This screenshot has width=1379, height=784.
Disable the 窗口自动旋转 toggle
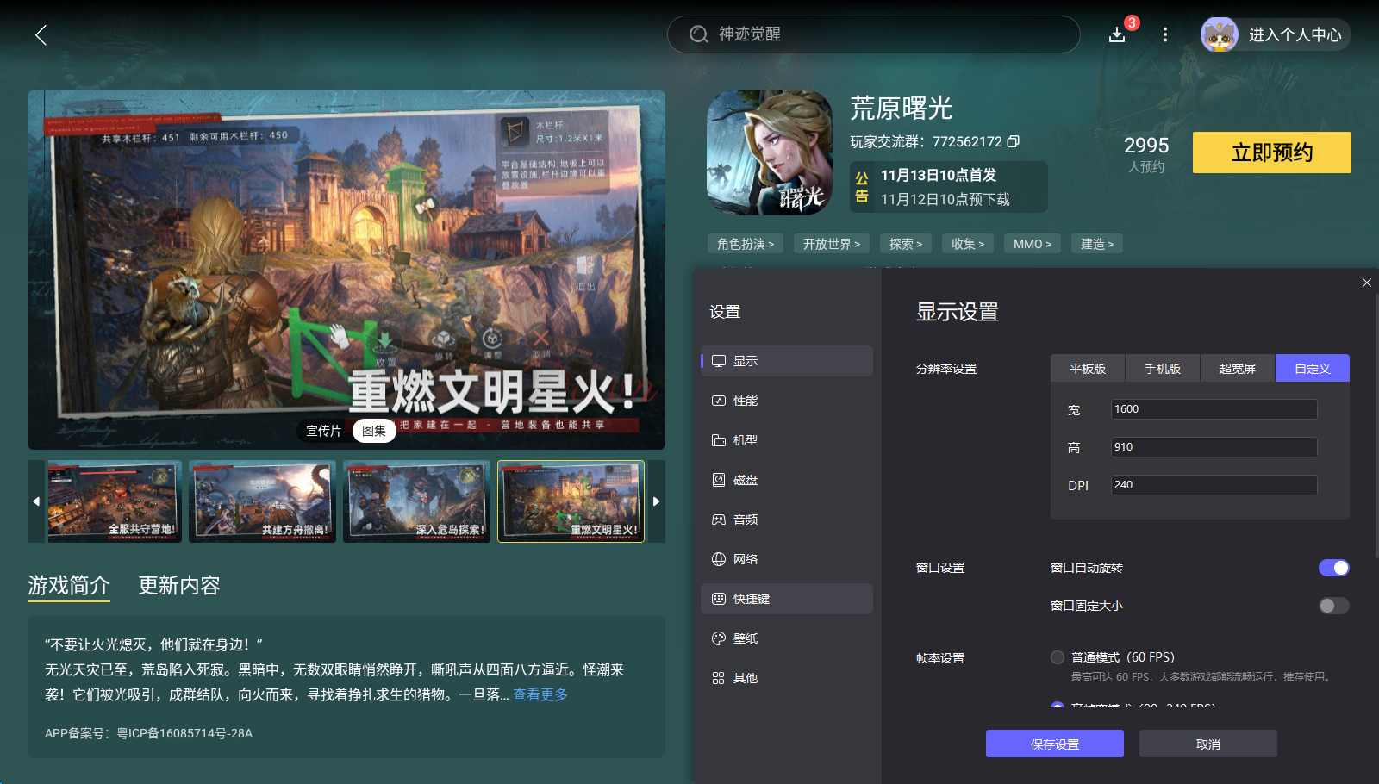1334,568
